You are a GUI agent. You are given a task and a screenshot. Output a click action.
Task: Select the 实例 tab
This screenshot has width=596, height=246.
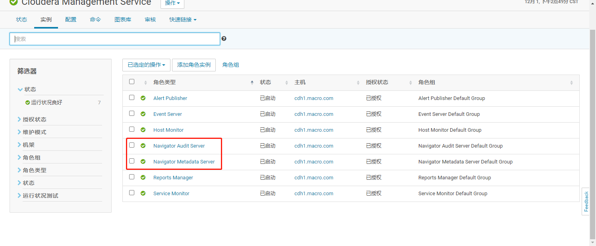[x=46, y=19]
